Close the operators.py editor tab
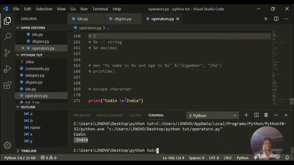Viewport: 294px width, 165px height. point(178,19)
